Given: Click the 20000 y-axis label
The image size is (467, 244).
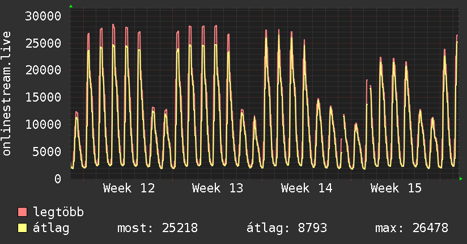Looking at the screenshot, I should coord(43,70).
